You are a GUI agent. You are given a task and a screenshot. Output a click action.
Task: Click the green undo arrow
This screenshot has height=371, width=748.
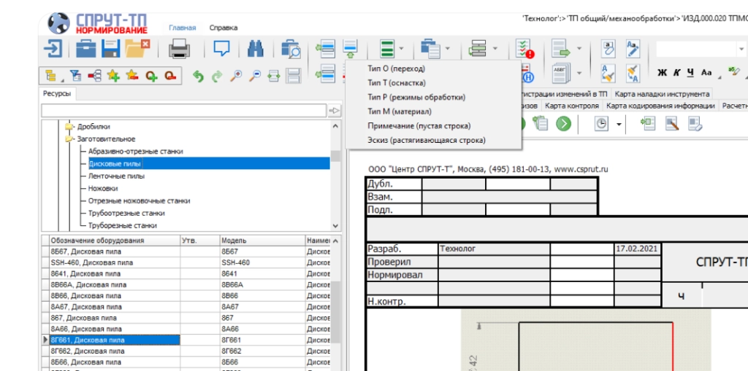[x=197, y=75]
